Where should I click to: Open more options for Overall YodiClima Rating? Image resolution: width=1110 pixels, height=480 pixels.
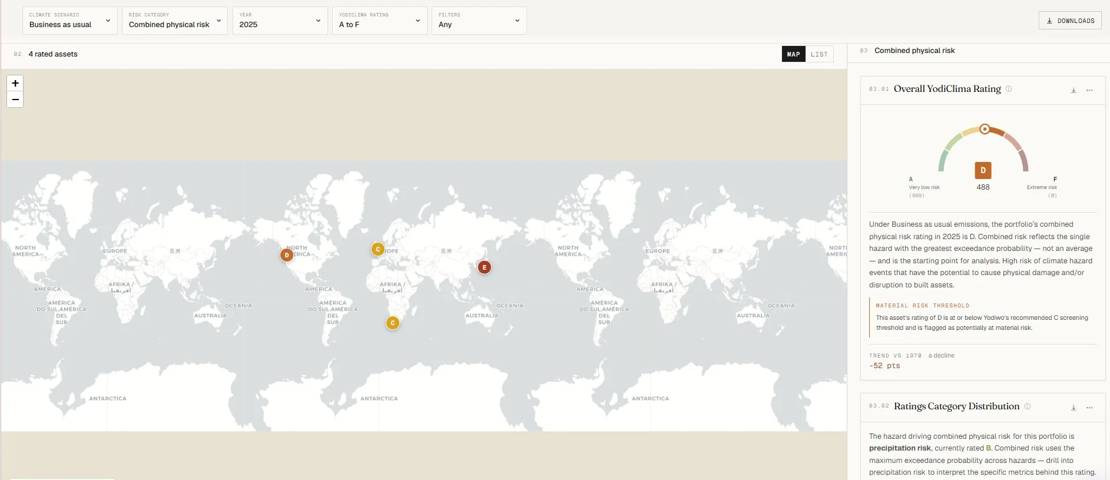1089,90
